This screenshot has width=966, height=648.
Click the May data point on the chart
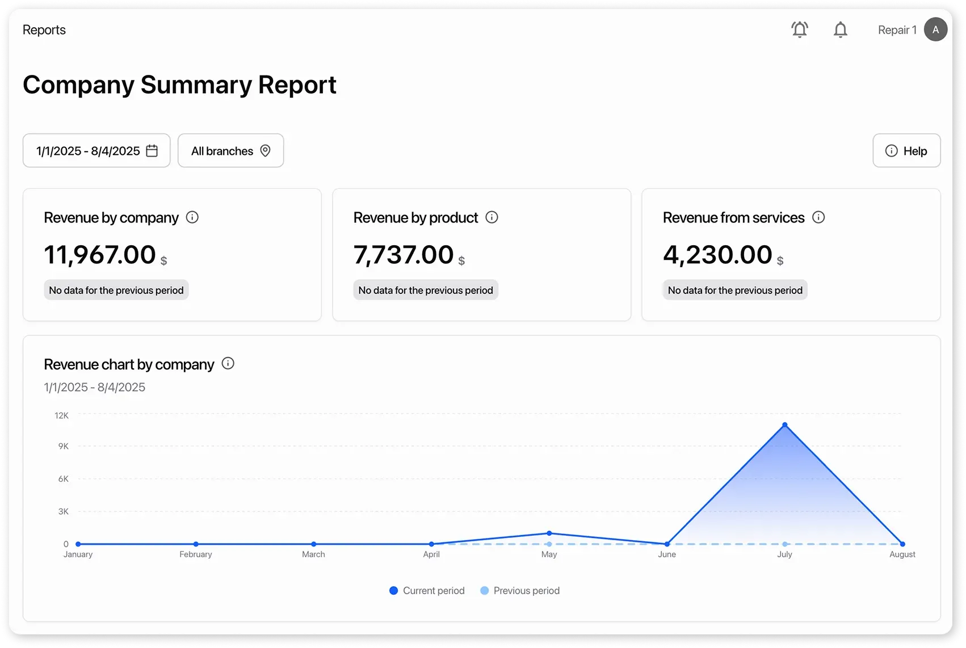point(549,533)
